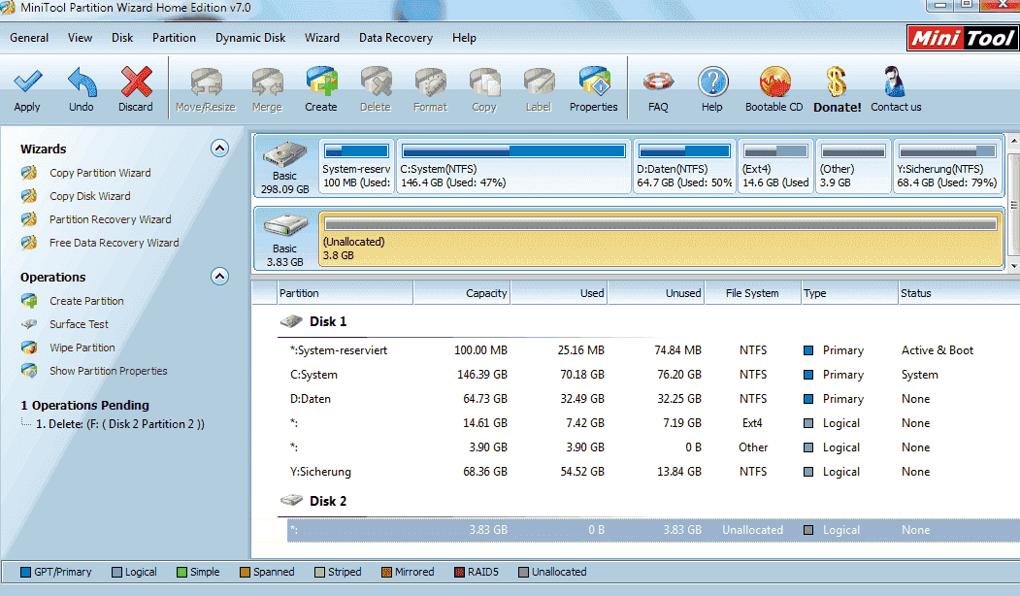Undo the last operation

82,82
